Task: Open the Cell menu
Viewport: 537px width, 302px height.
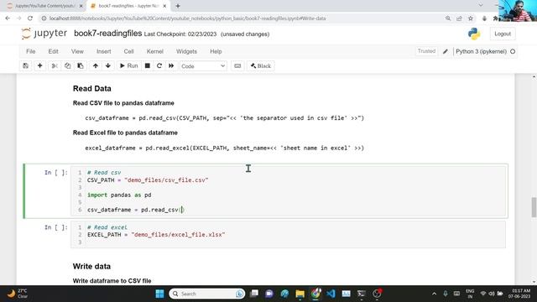Action: [x=128, y=51]
